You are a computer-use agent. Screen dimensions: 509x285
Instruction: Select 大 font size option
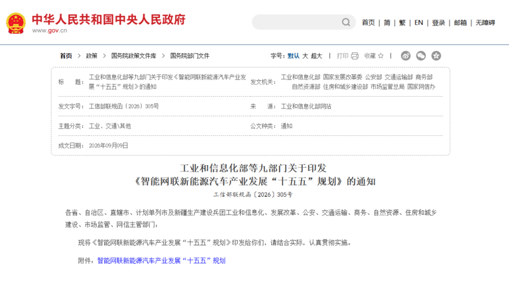coord(305,56)
